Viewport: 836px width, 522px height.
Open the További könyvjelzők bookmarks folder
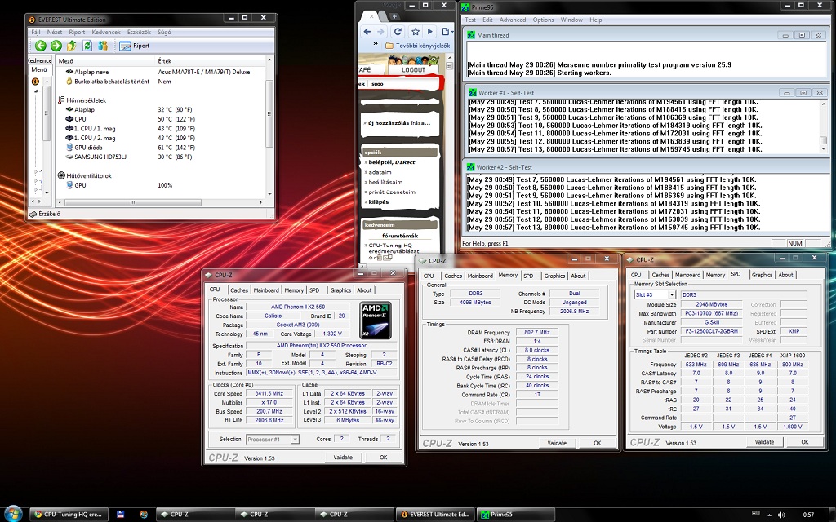417,46
